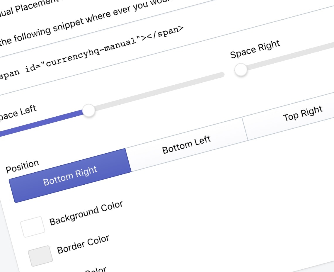Click the Border Color label
The width and height of the screenshot is (334, 272).
[83, 244]
